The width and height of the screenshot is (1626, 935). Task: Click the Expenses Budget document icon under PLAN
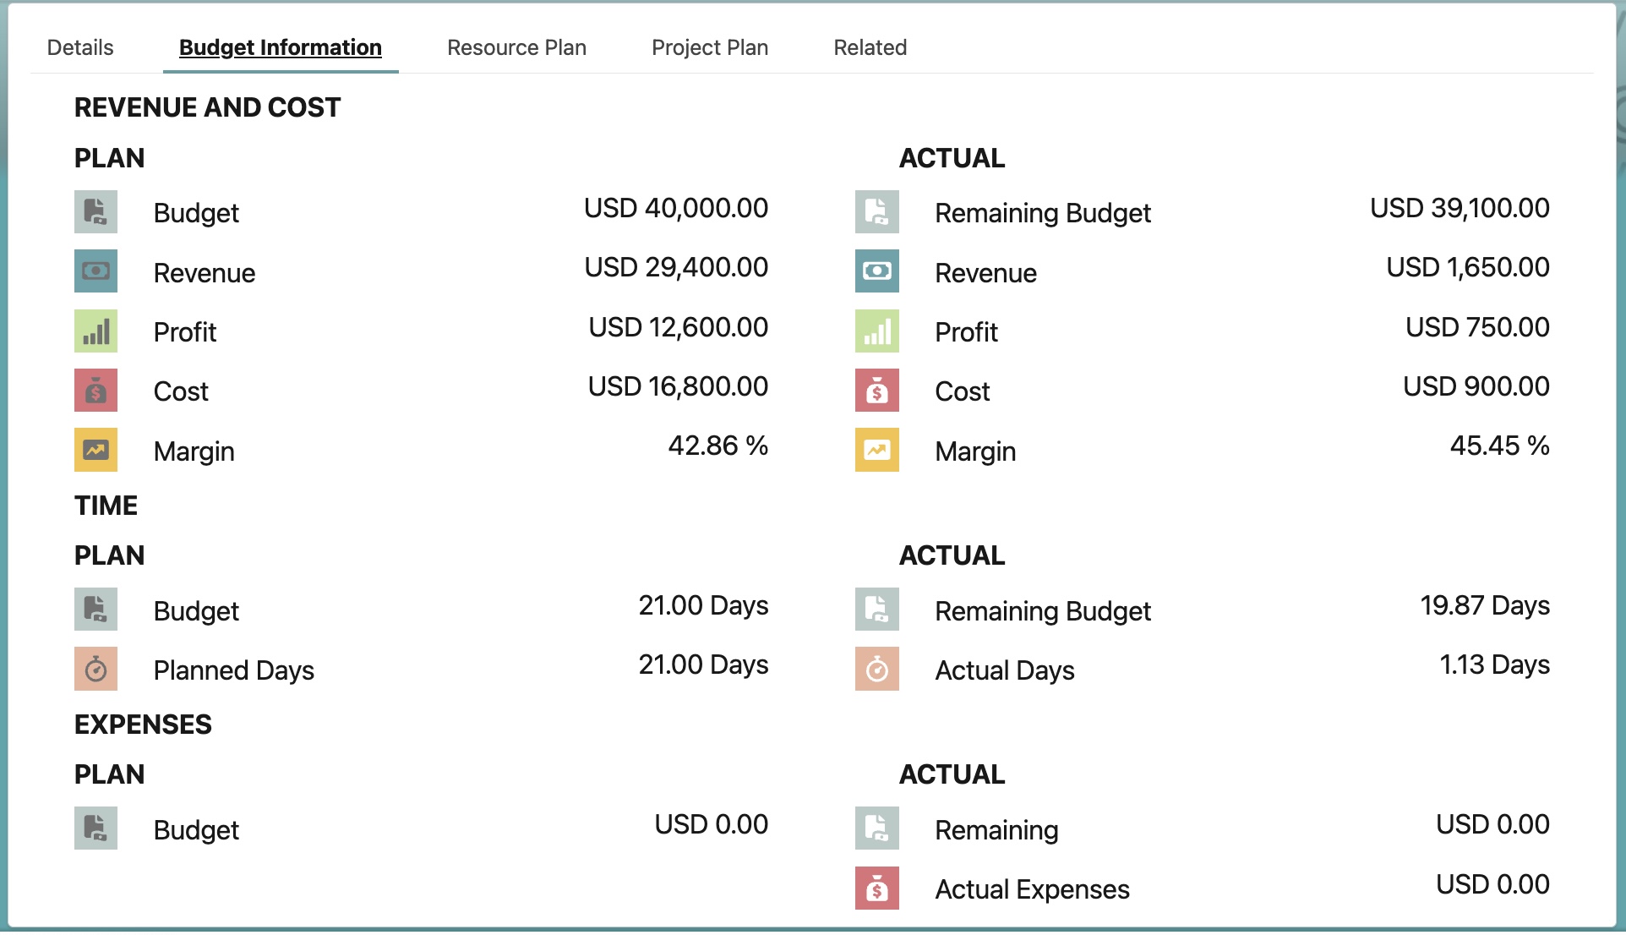click(95, 828)
